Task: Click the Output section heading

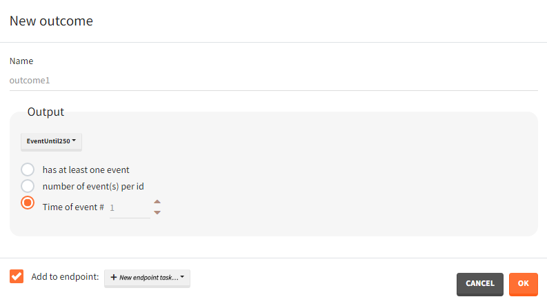Action: pyautogui.click(x=46, y=112)
